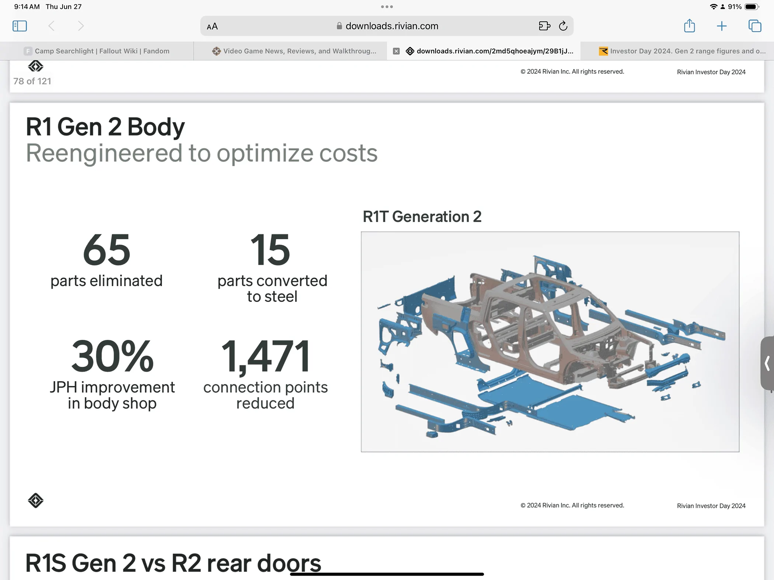Open the three-dot multitasking menu
Screen dimensions: 774x580
click(387, 7)
